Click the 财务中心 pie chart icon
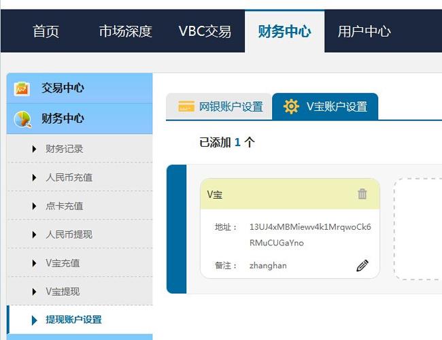The image size is (442, 340). 22,119
